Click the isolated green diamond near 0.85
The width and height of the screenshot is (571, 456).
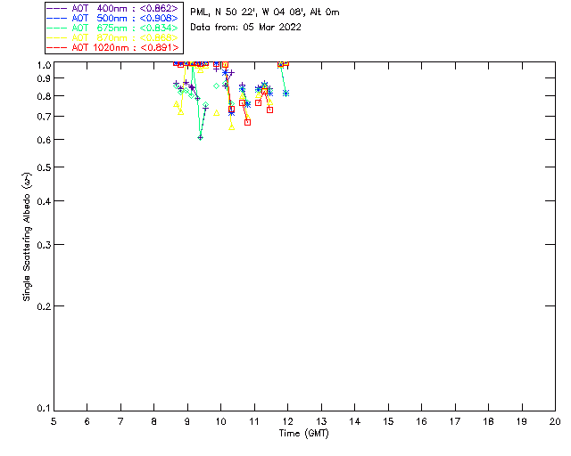coord(217,85)
